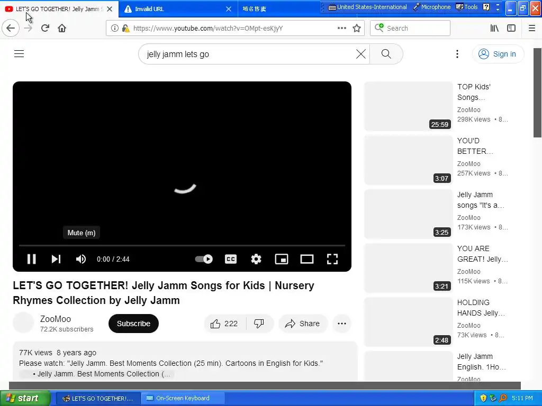Open more actions under the video

click(342, 324)
